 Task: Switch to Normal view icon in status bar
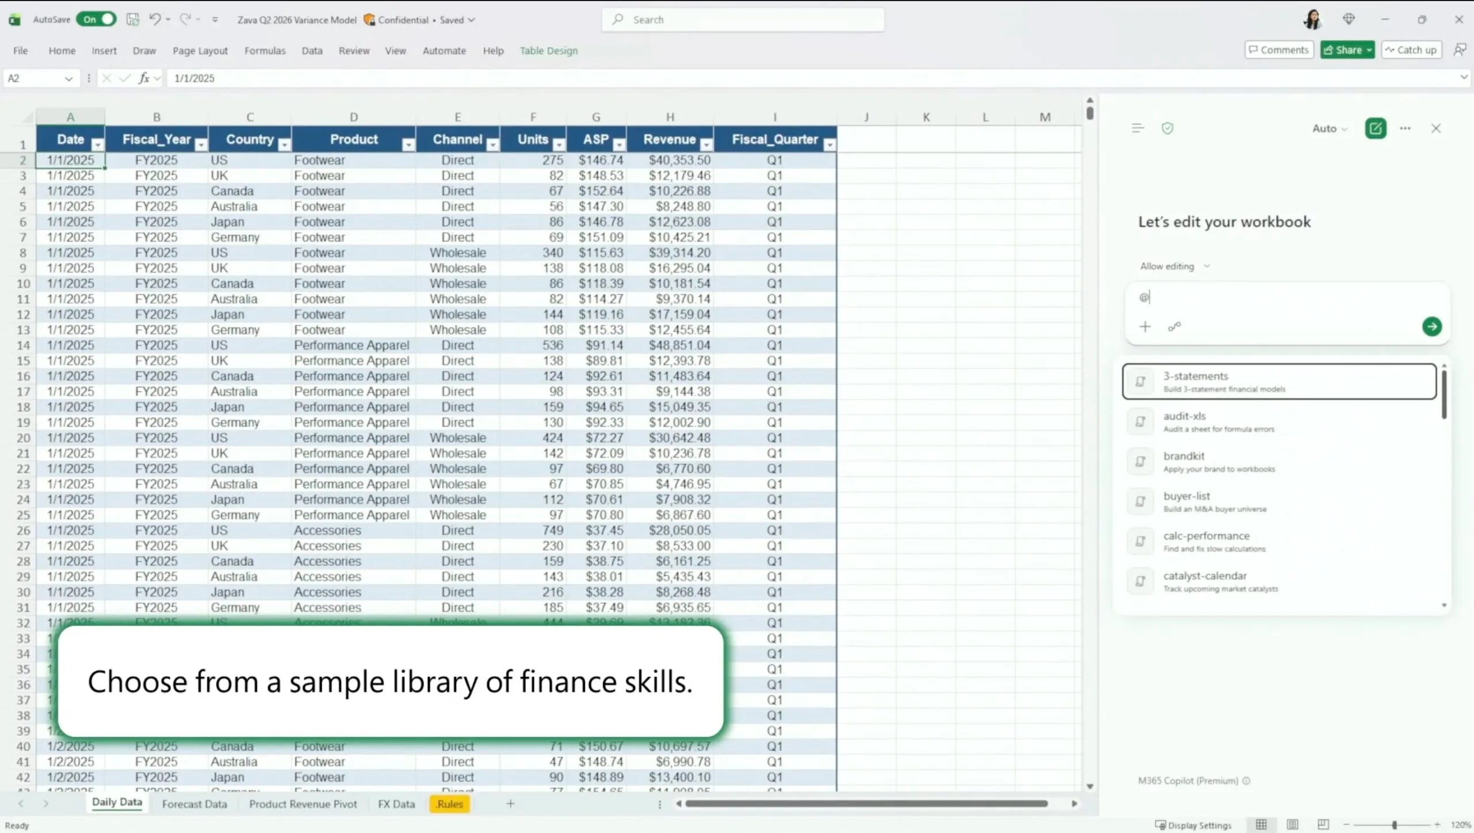click(1262, 825)
